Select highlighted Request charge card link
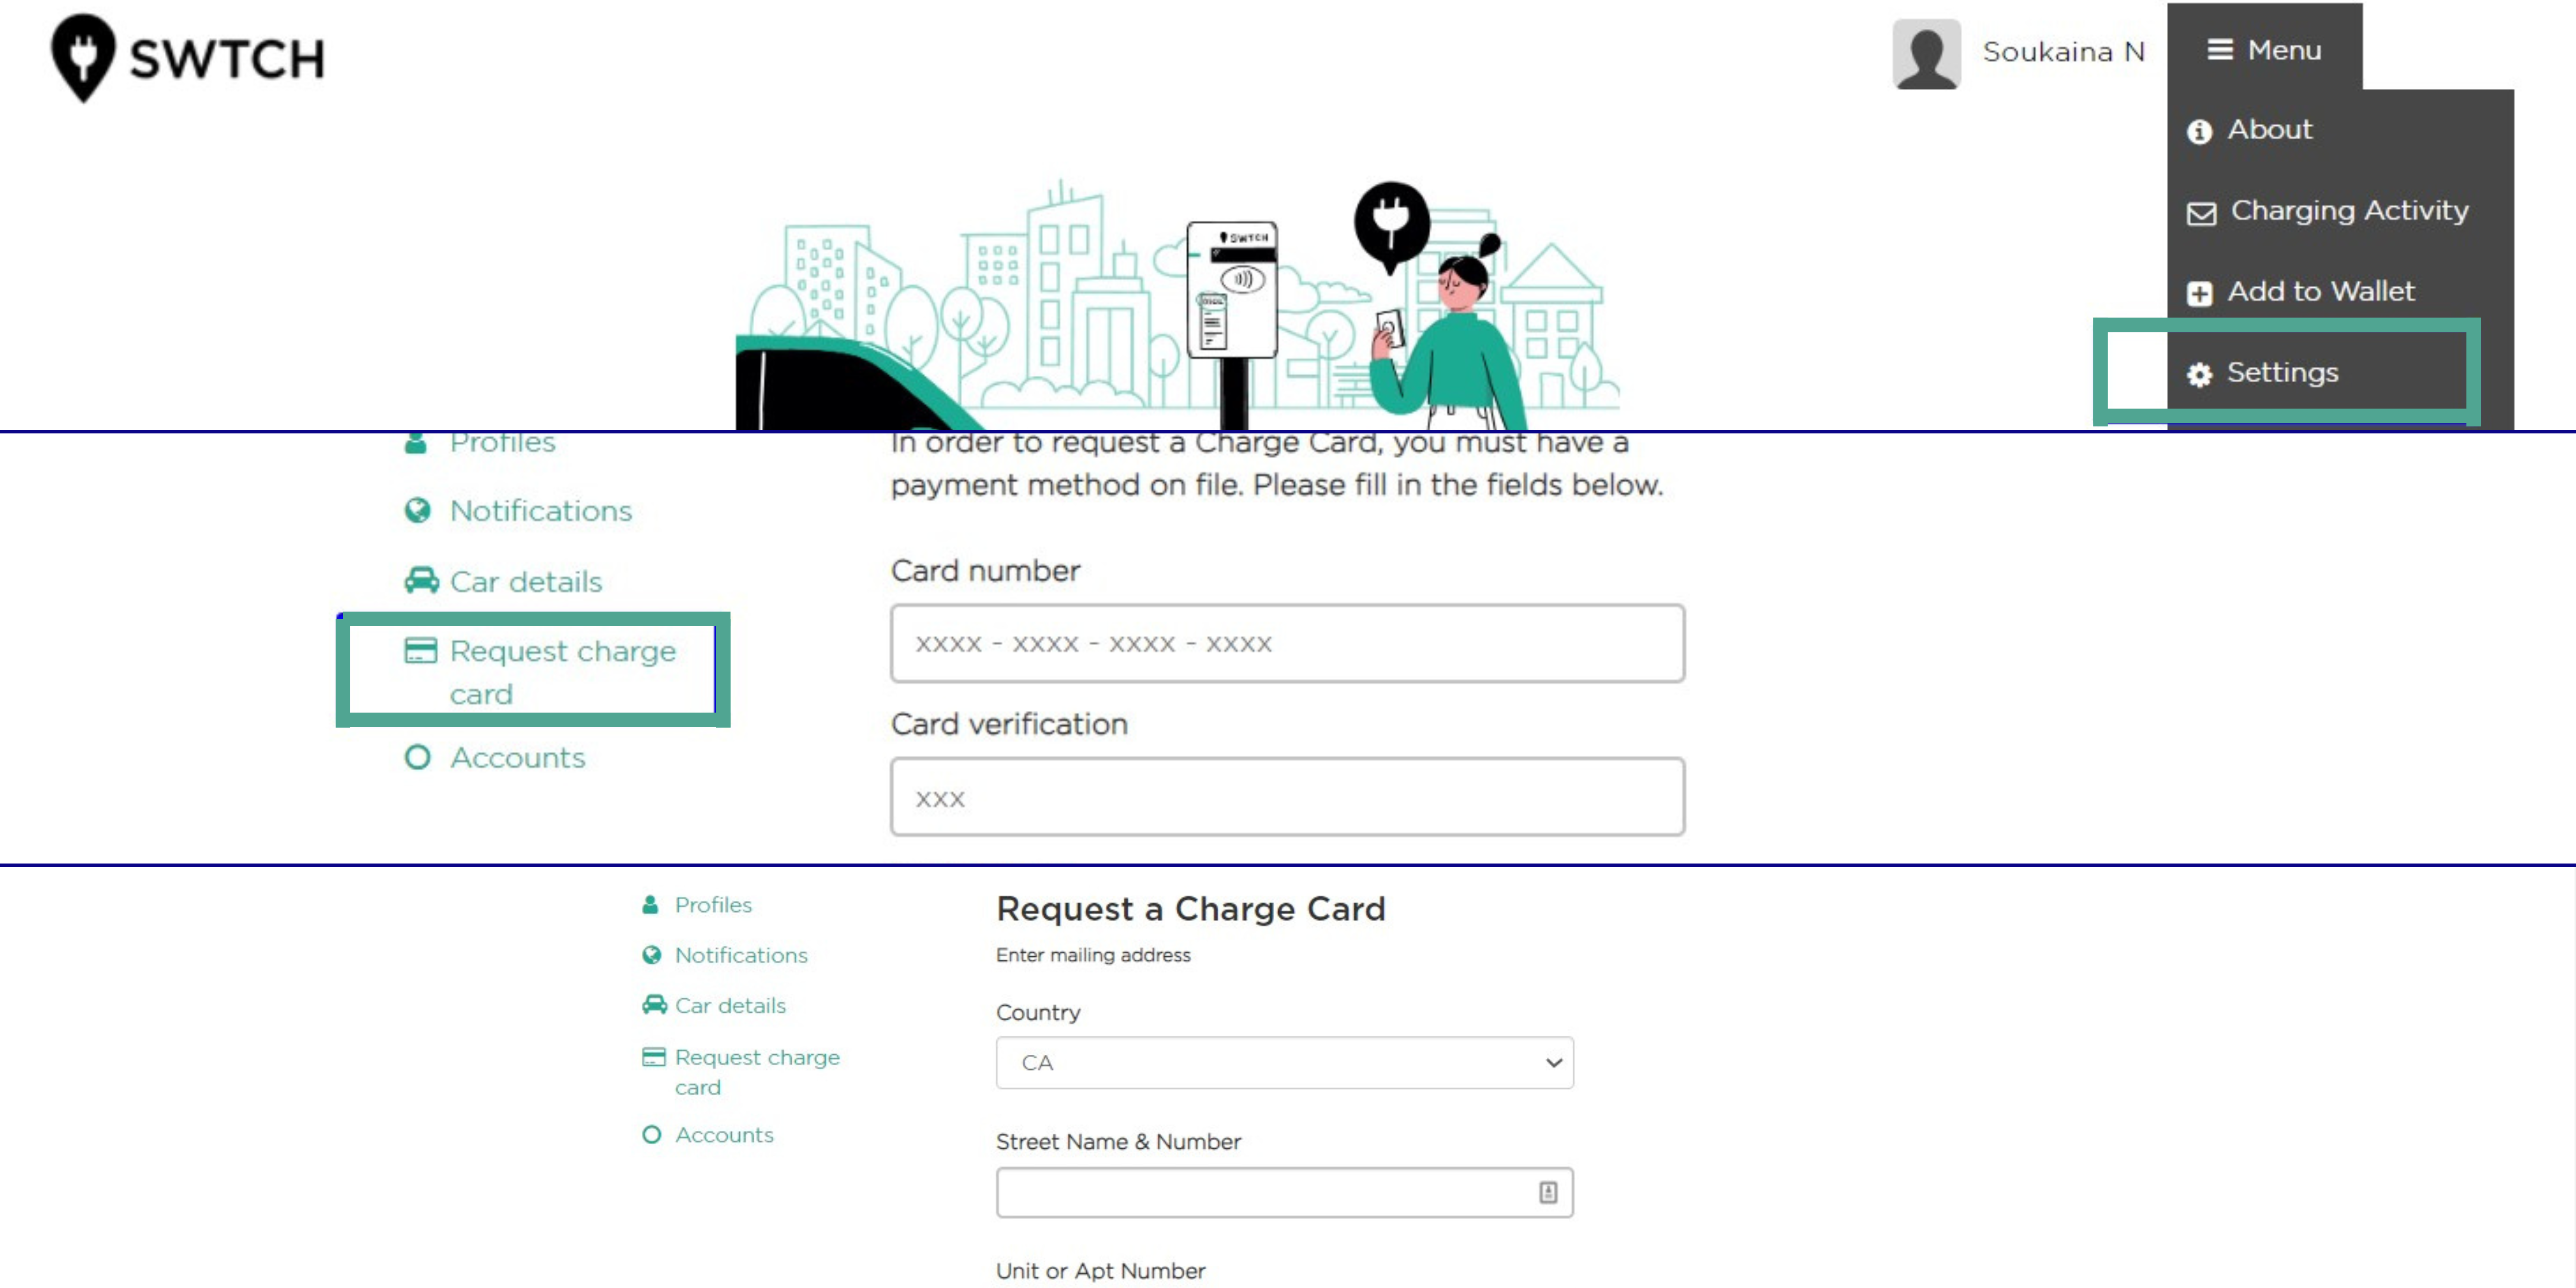 click(x=563, y=672)
